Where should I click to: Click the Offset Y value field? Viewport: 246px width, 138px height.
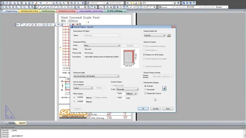pos(81,102)
